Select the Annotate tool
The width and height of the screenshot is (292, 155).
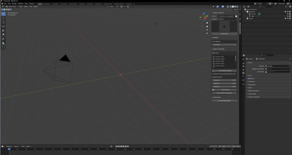(x=3, y=39)
